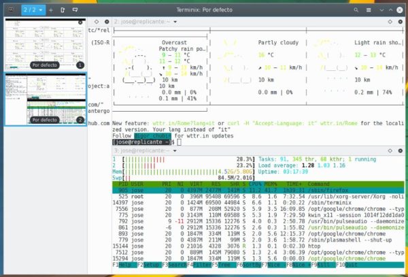Viewport: 408px width, 277px height.
Task: Maximize terminal 3 pane with diamond icon
Action: click(x=390, y=150)
